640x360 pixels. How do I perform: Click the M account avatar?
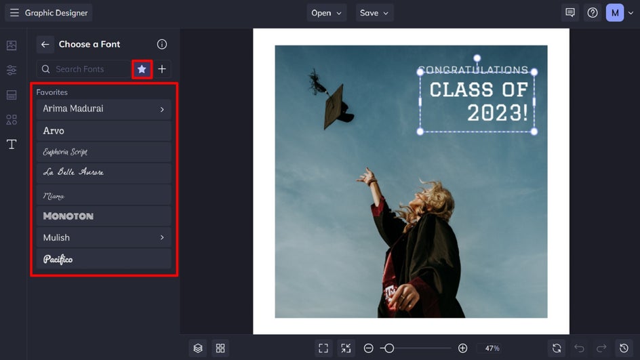click(x=615, y=13)
